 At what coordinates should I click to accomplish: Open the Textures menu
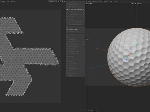(x=13, y=1)
